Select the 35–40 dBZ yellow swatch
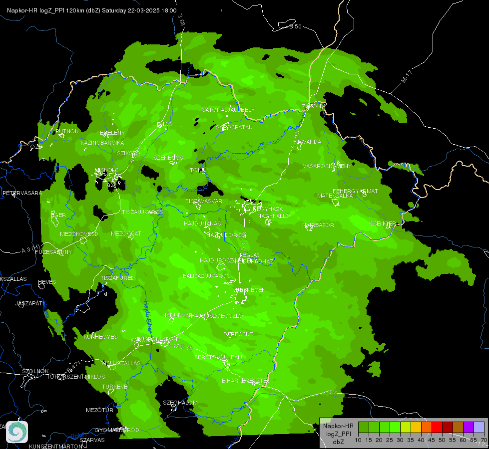This screenshot has width=489, height=449. [x=416, y=427]
